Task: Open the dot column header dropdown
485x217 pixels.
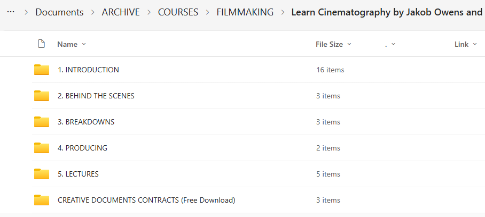Action: (390, 44)
